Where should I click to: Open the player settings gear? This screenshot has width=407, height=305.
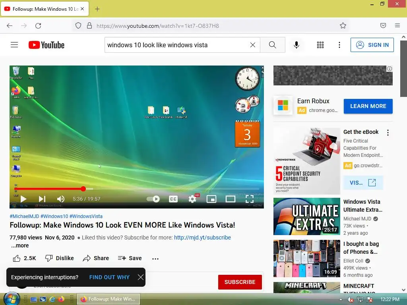pos(192,199)
